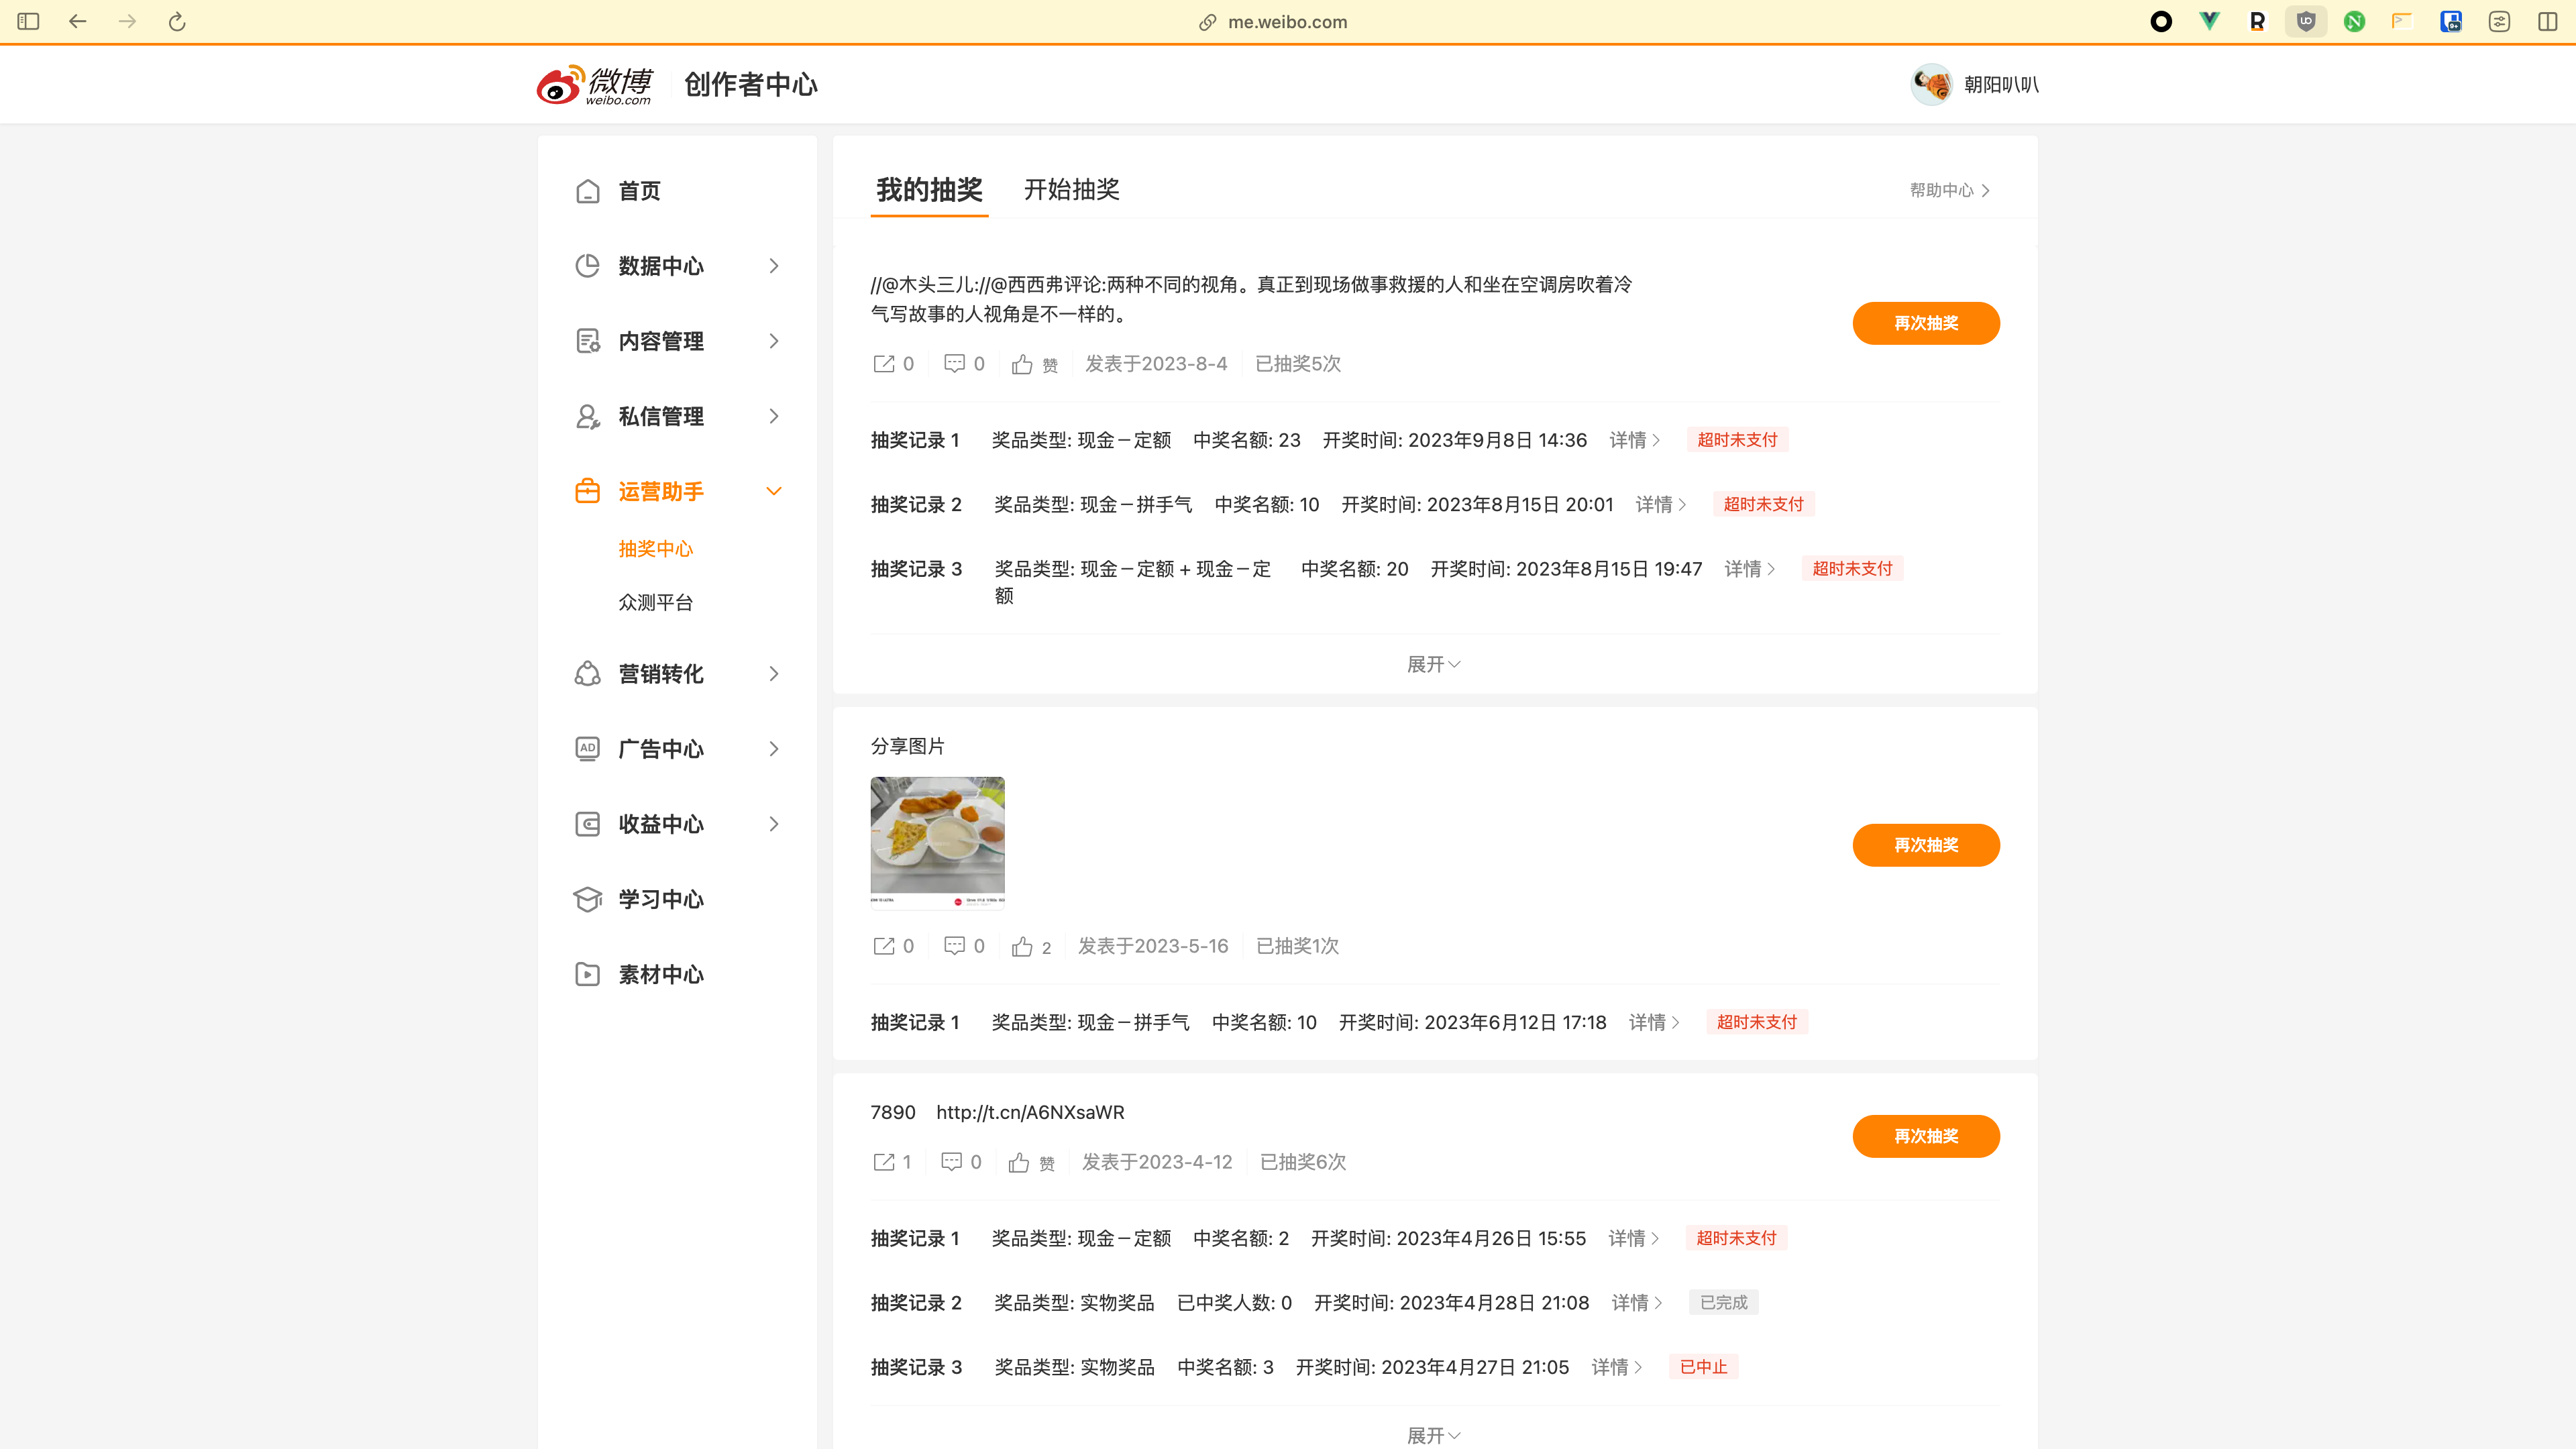Open the 帮助中心 link
The image size is (2576, 1449).
click(x=1950, y=190)
